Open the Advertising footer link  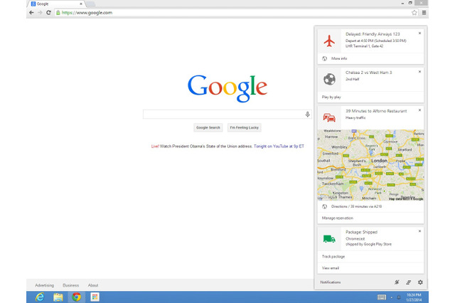click(x=44, y=285)
